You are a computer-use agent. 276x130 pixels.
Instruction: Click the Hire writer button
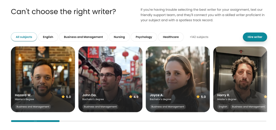[x=255, y=37]
